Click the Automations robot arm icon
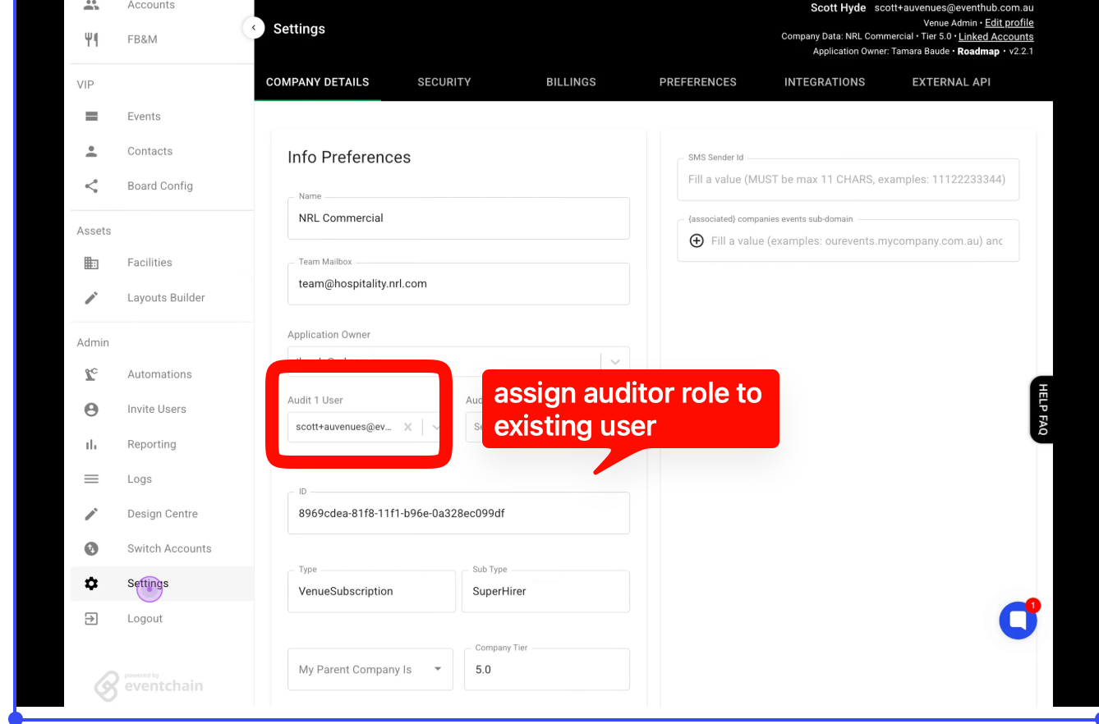 coord(91,374)
